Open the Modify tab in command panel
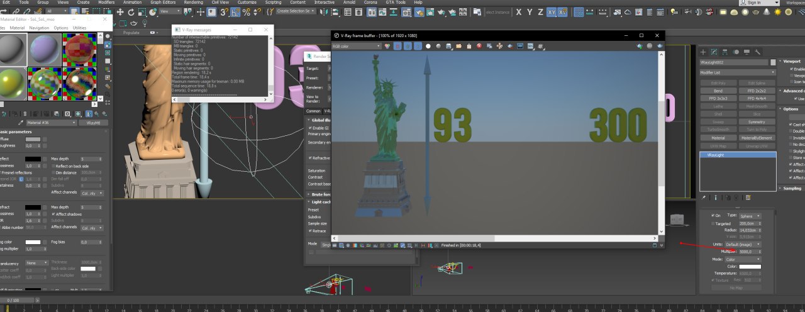Screen dimensions: 805x312 [x=714, y=52]
